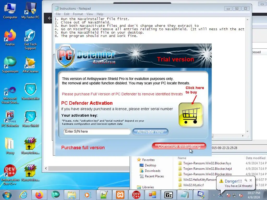This screenshot has height=200, width=267.
Task: Select the Get Tech Support desktop icon
Action: click(x=30, y=40)
